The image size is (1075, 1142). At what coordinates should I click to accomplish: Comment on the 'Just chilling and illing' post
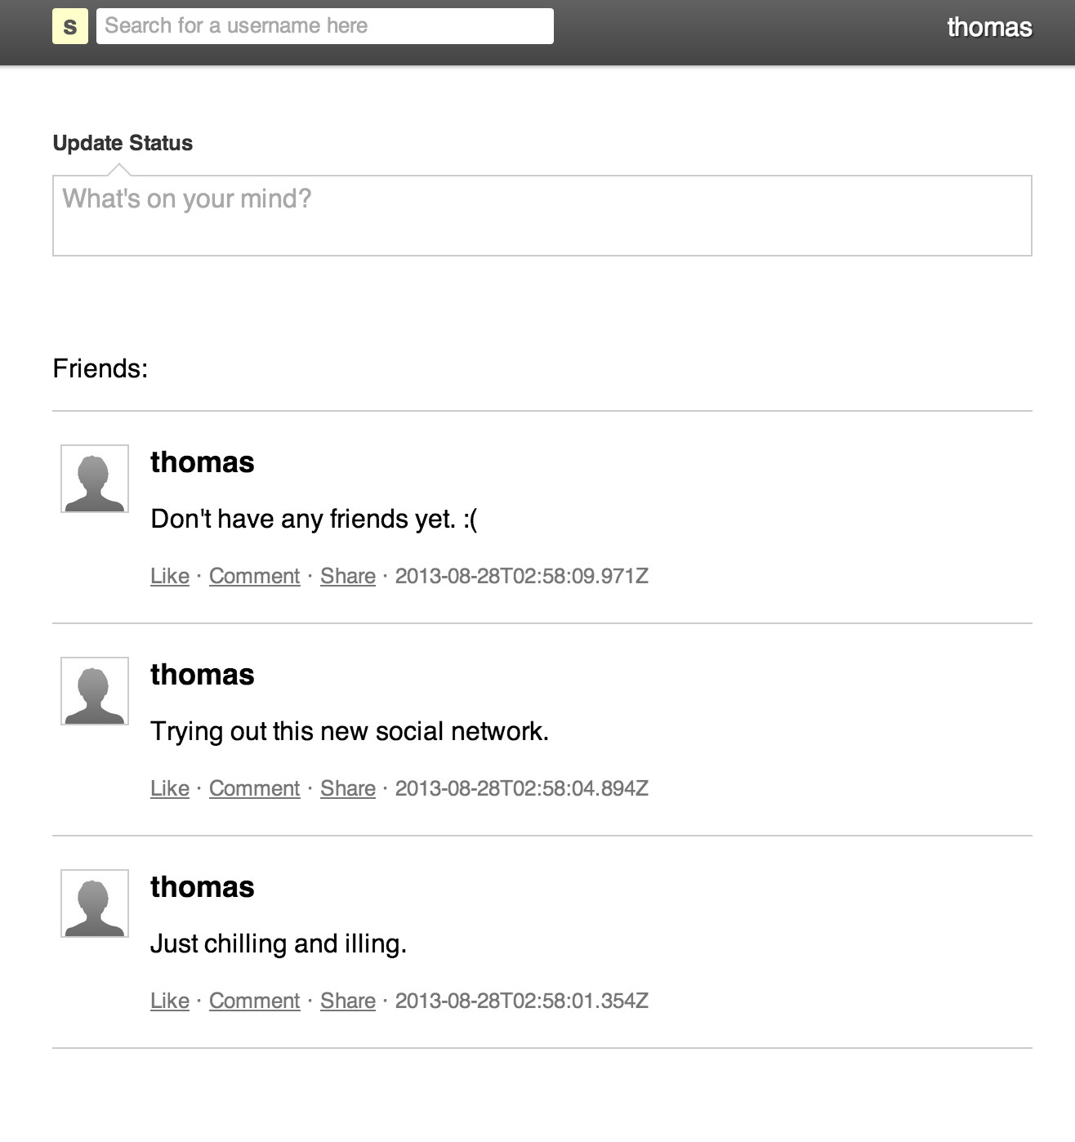click(x=255, y=1001)
